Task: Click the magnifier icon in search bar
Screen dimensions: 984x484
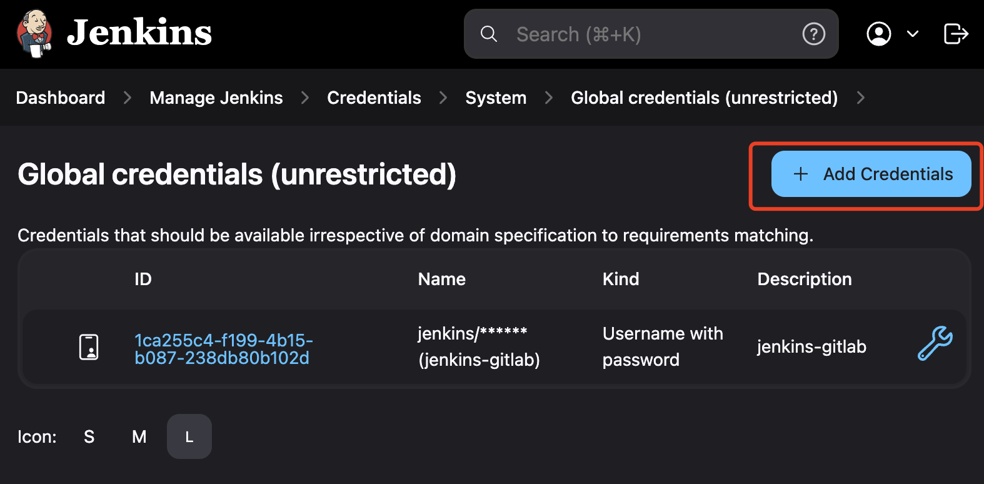Action: coord(488,34)
